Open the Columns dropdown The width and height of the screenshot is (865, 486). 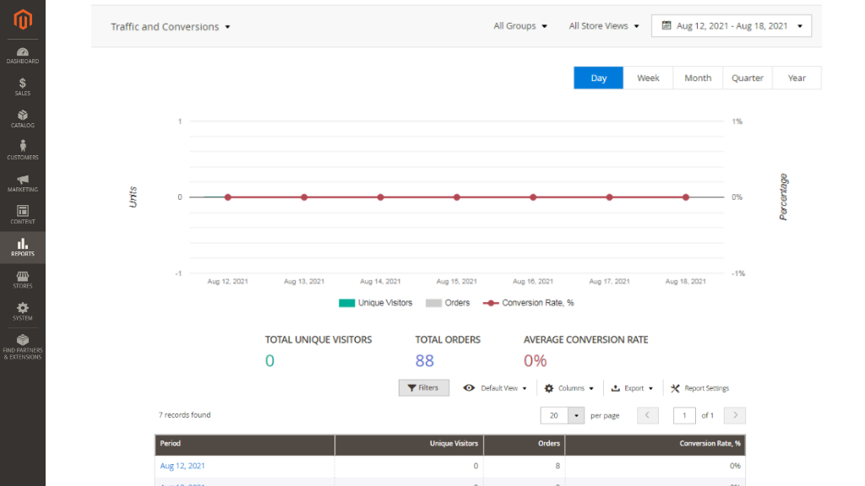(569, 388)
